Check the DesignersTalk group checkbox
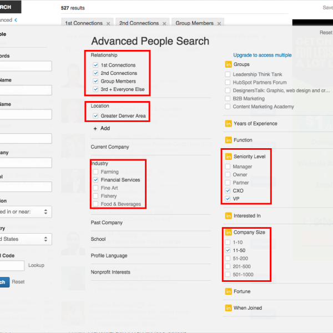333x333 pixels. (x=228, y=90)
